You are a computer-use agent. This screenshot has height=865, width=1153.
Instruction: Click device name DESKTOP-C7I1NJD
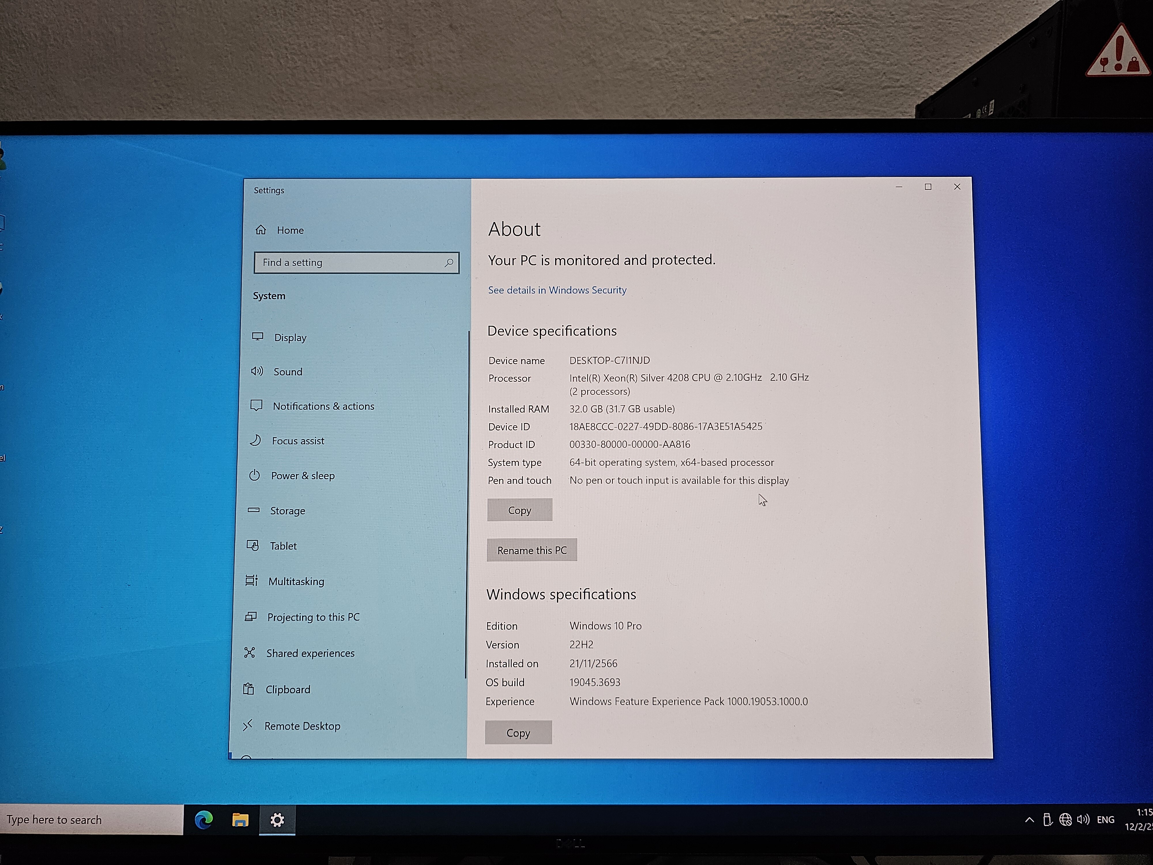(609, 360)
